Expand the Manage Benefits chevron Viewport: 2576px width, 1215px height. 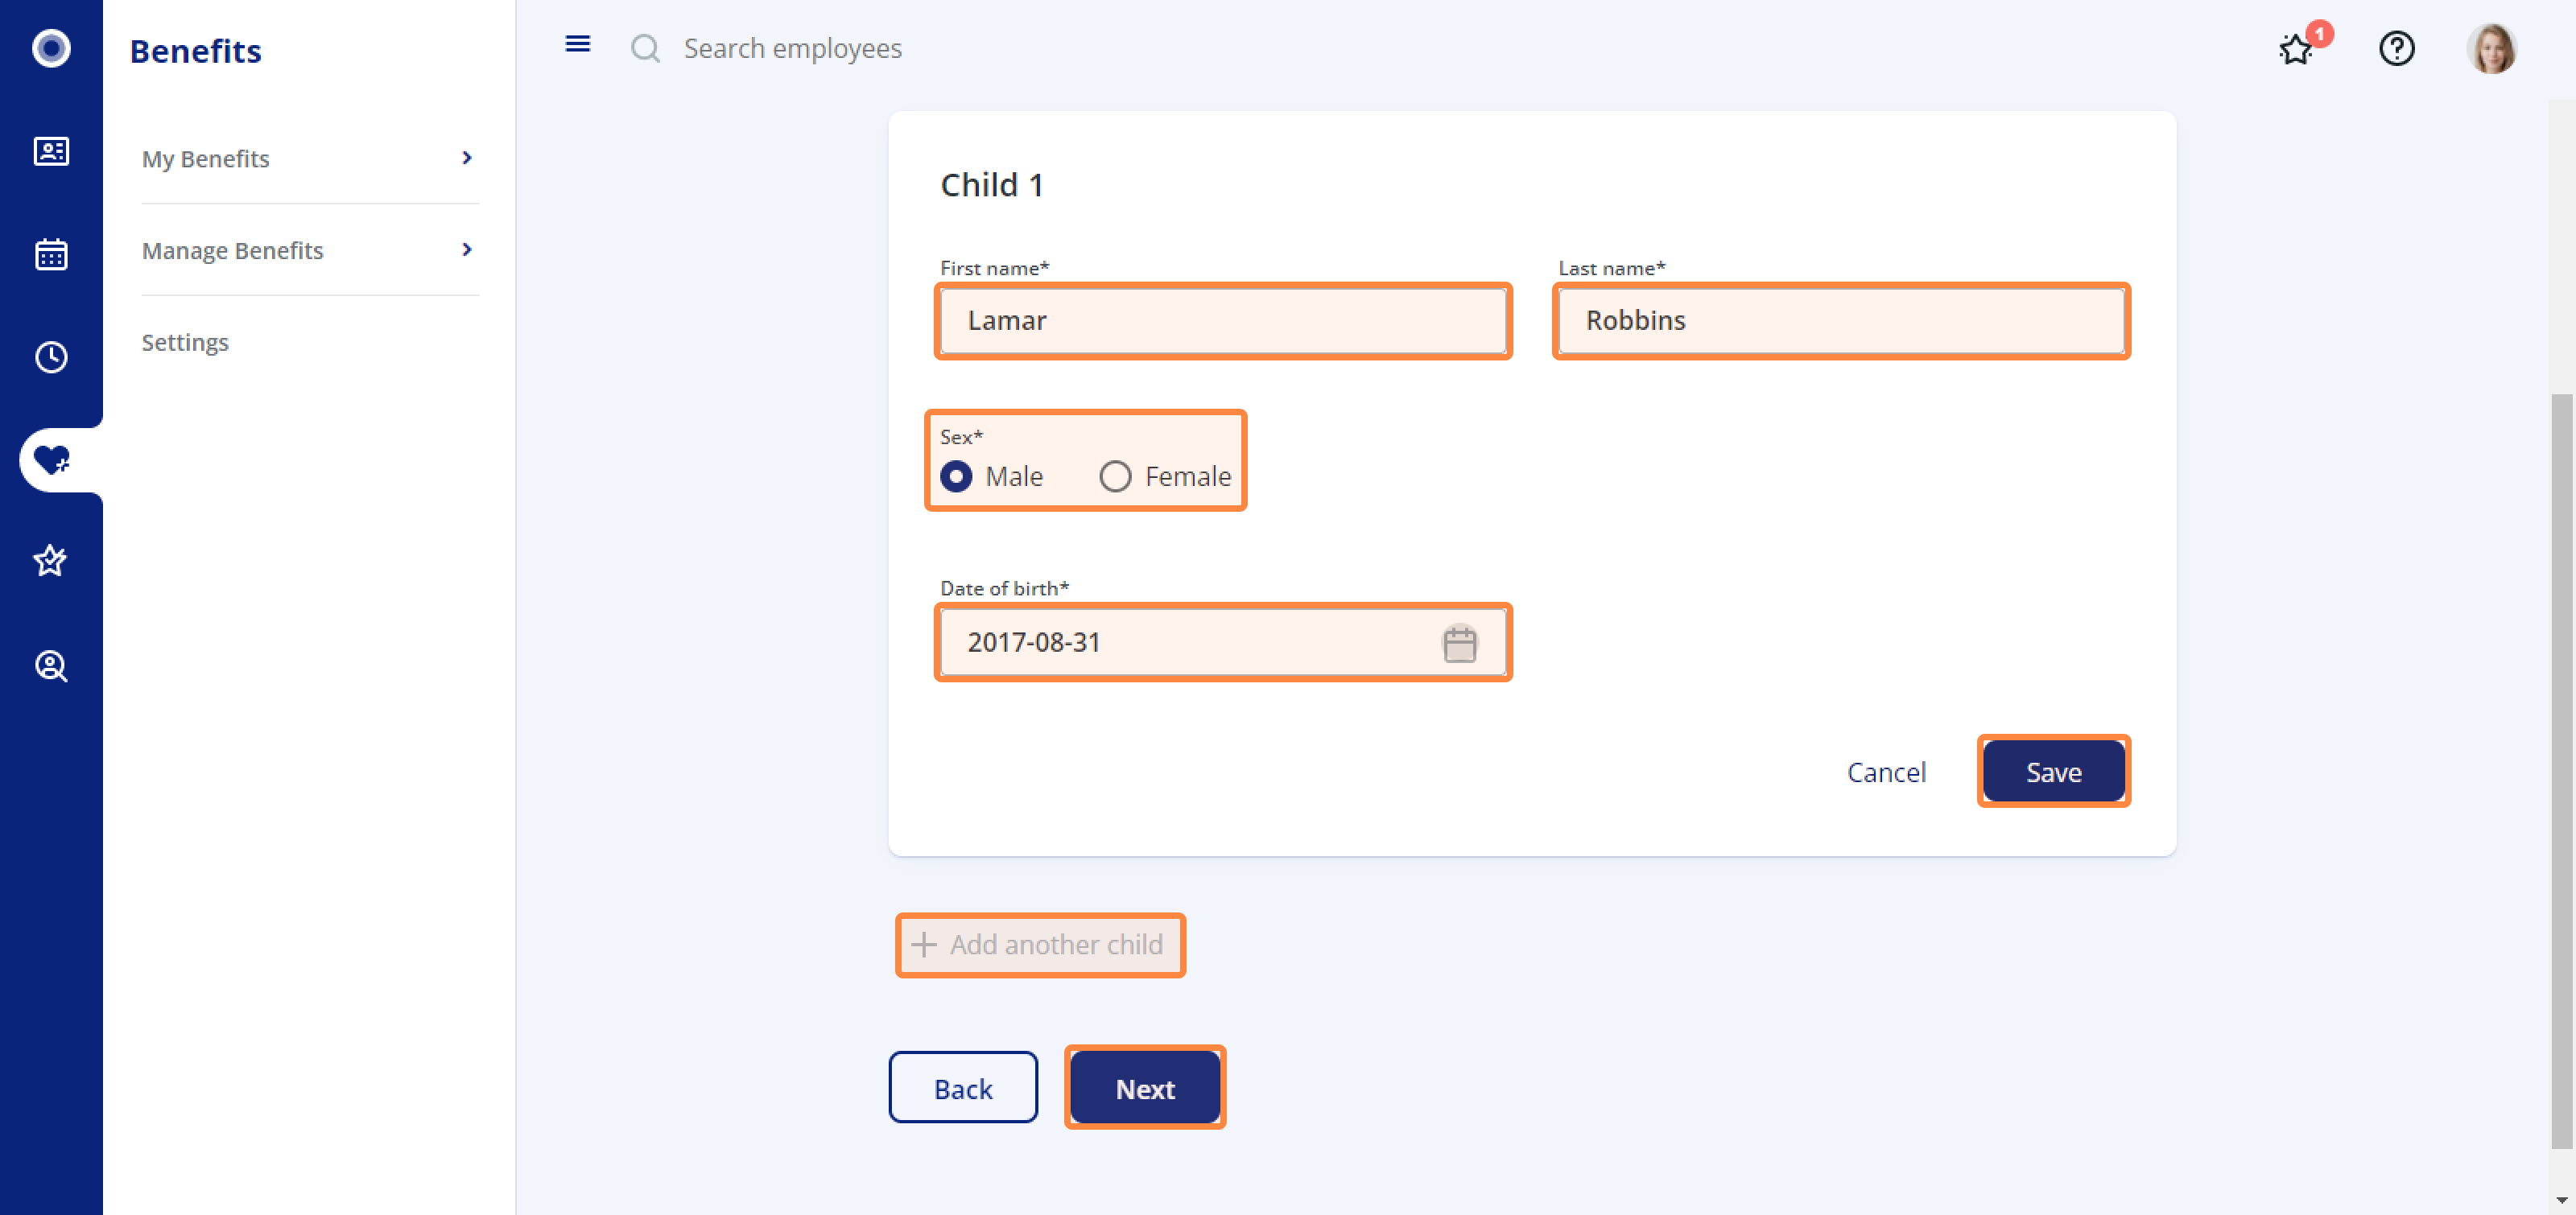(x=467, y=249)
